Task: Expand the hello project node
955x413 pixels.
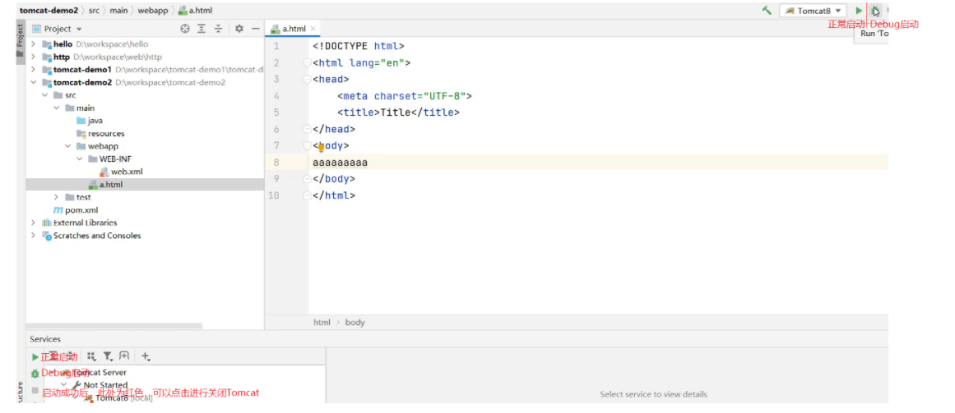Action: click(34, 44)
